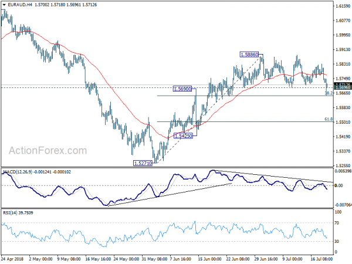Click the dropdown arrow beside EURAUD,H4

(x=4, y=5)
